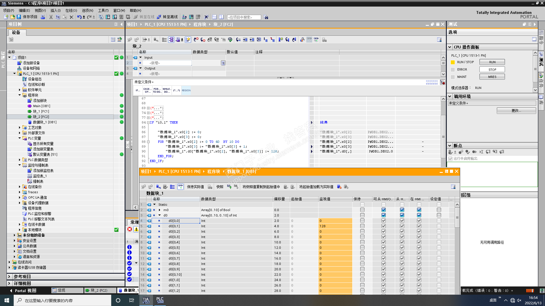
Task: Collapse the 程序块 folder in project tree
Action: pos(20,95)
